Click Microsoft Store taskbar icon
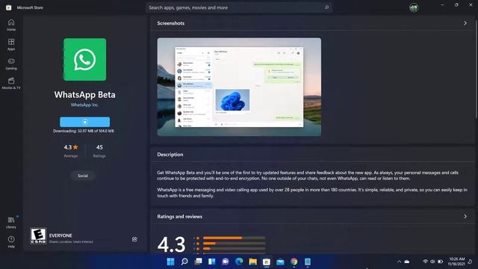The width and height of the screenshot is (478, 269). 267,262
